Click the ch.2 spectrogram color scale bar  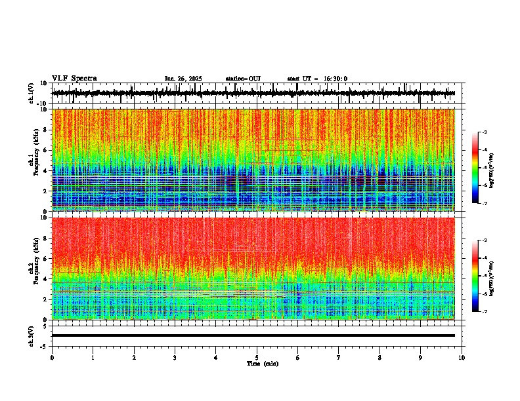[475, 276]
